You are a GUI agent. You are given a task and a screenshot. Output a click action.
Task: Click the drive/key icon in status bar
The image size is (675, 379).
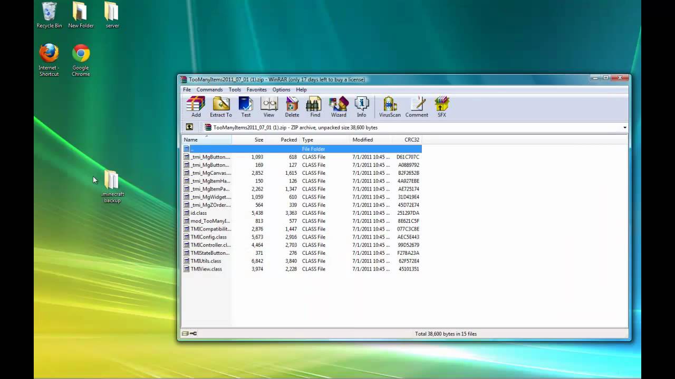(x=189, y=334)
